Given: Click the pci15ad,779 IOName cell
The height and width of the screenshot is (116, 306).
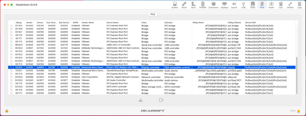Looking at the screenshot, I should 236,45.
